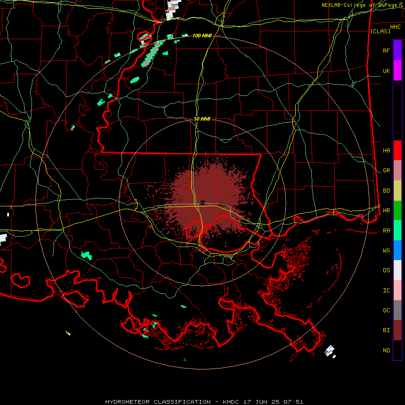
Task: Click the [CLAS] label above legend
Action: click(380, 31)
